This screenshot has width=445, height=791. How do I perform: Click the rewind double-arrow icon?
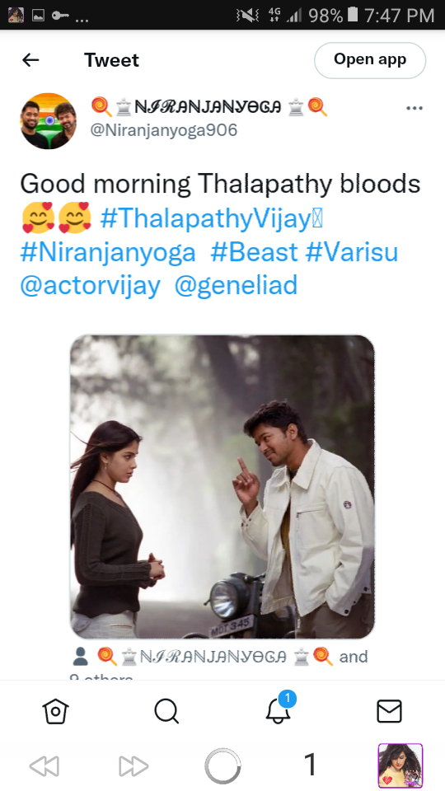click(44, 766)
